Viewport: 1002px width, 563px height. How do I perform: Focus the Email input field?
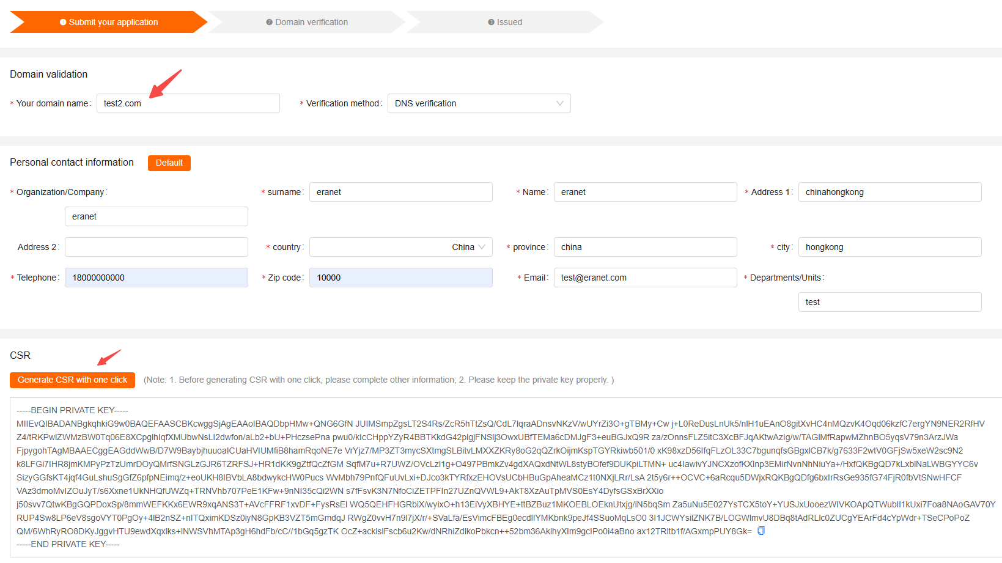click(x=645, y=278)
